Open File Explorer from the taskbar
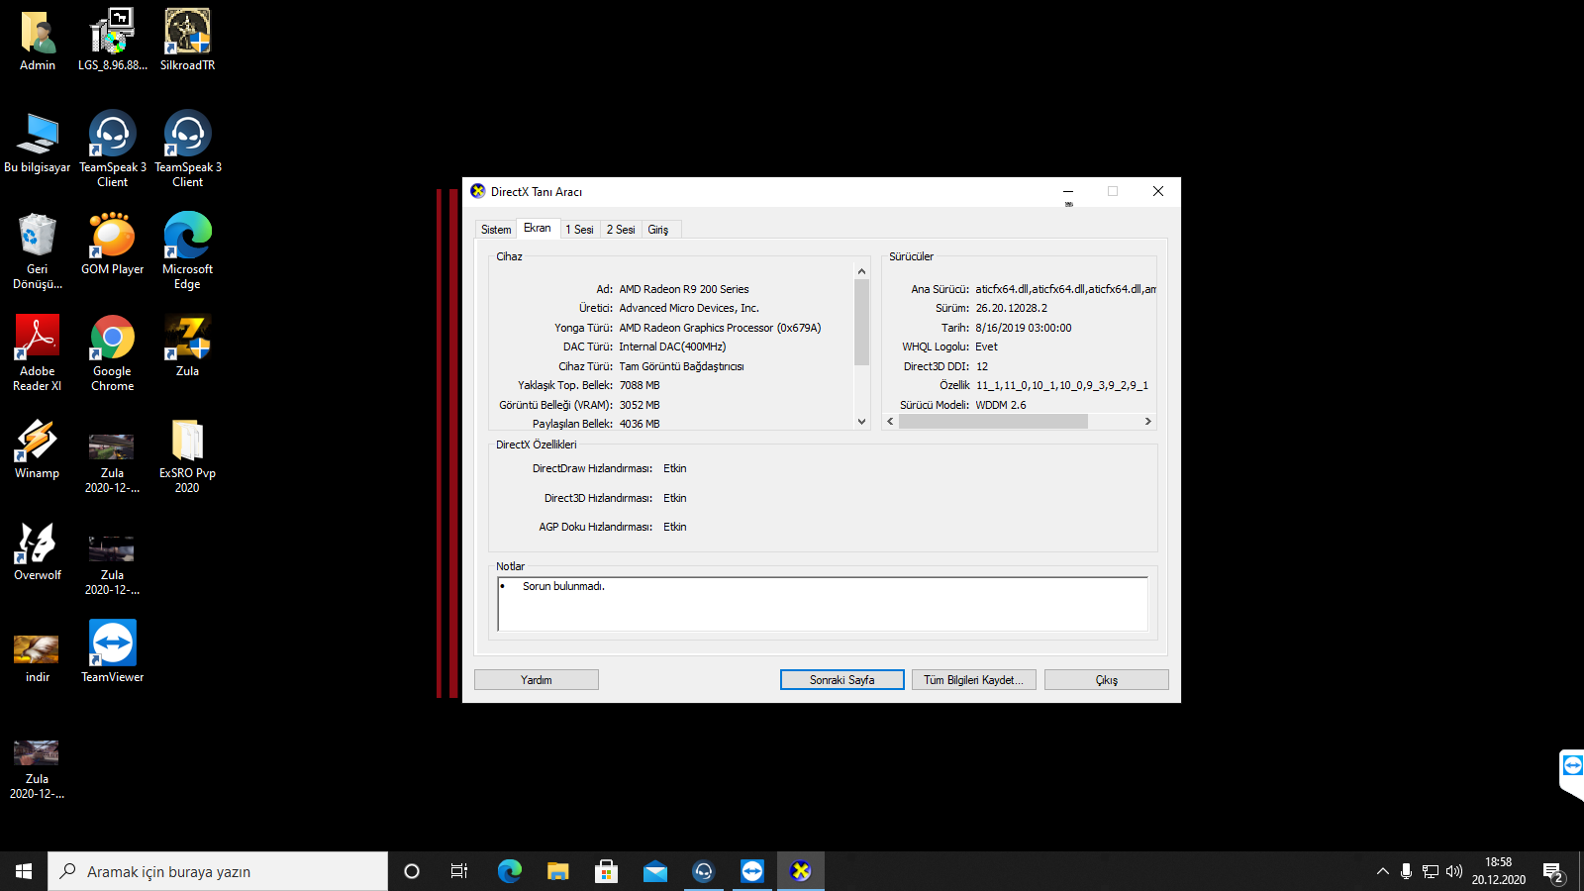Viewport: 1584px width, 891px height. pos(557,871)
